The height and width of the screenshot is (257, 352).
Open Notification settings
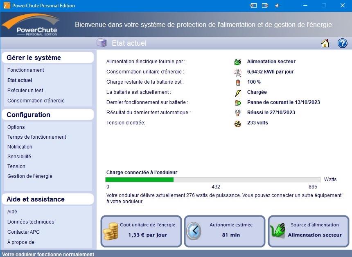(20, 147)
